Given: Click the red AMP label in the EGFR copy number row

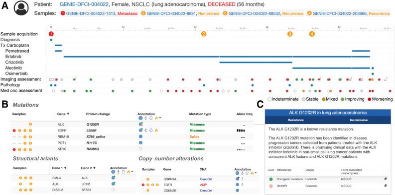Looking at the screenshot, I should pyautogui.click(x=203, y=185).
